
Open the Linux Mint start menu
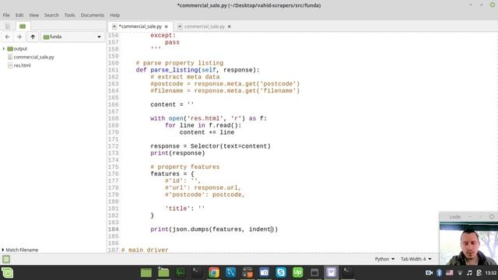7,273
